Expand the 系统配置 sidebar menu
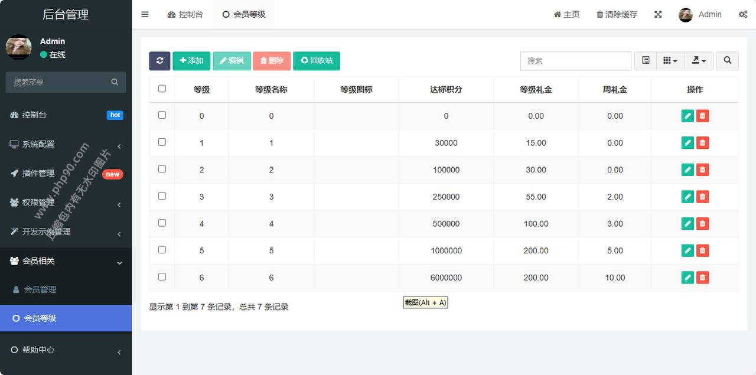The width and height of the screenshot is (756, 375). [65, 144]
